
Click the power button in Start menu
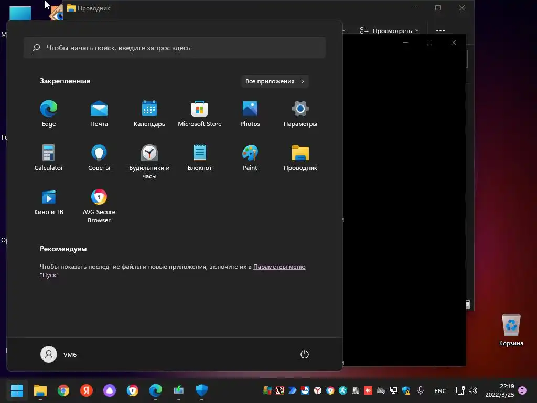(305, 354)
